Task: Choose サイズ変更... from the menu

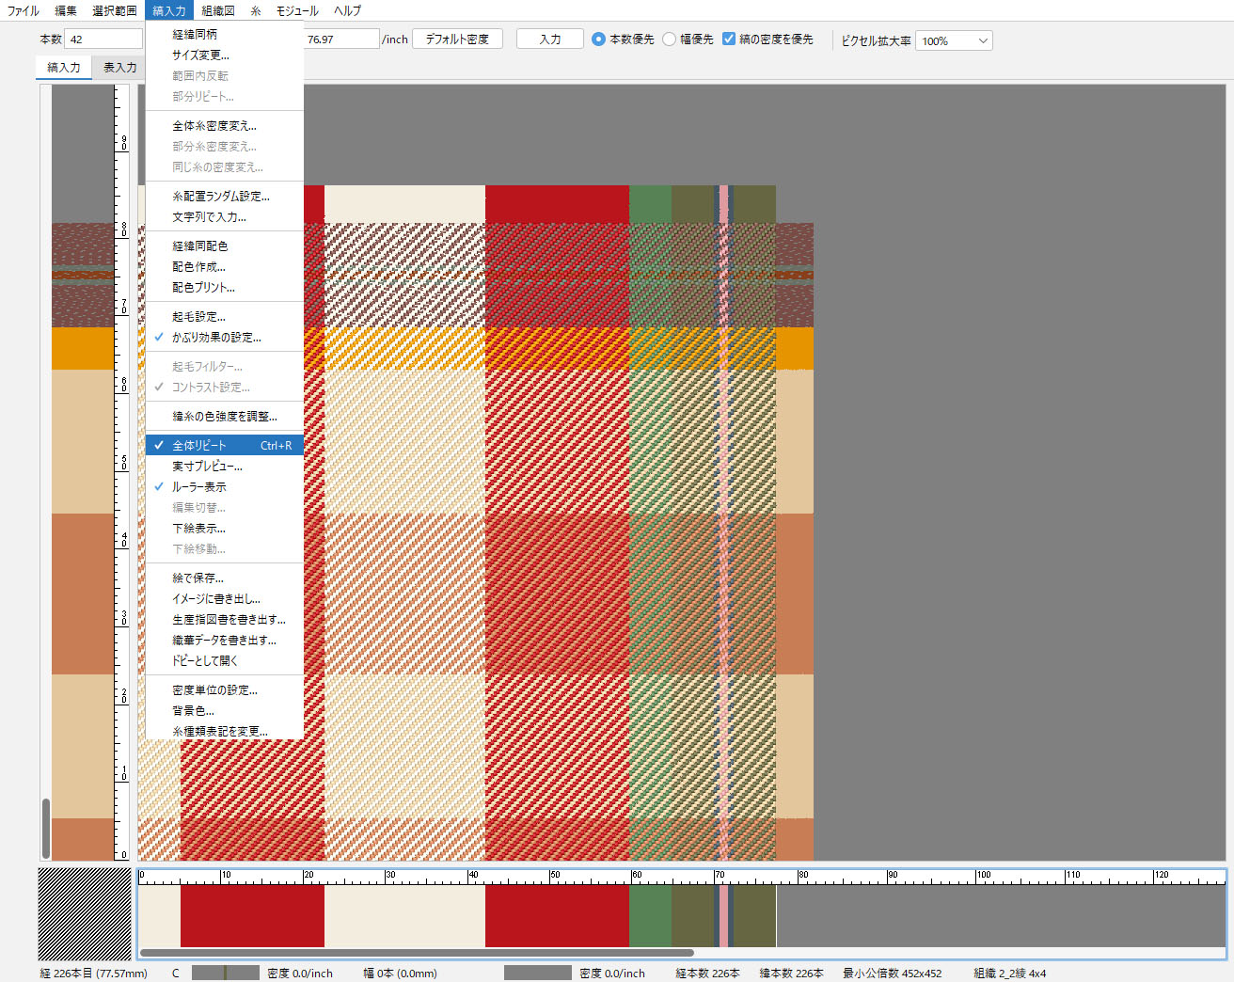Action: pos(200,55)
